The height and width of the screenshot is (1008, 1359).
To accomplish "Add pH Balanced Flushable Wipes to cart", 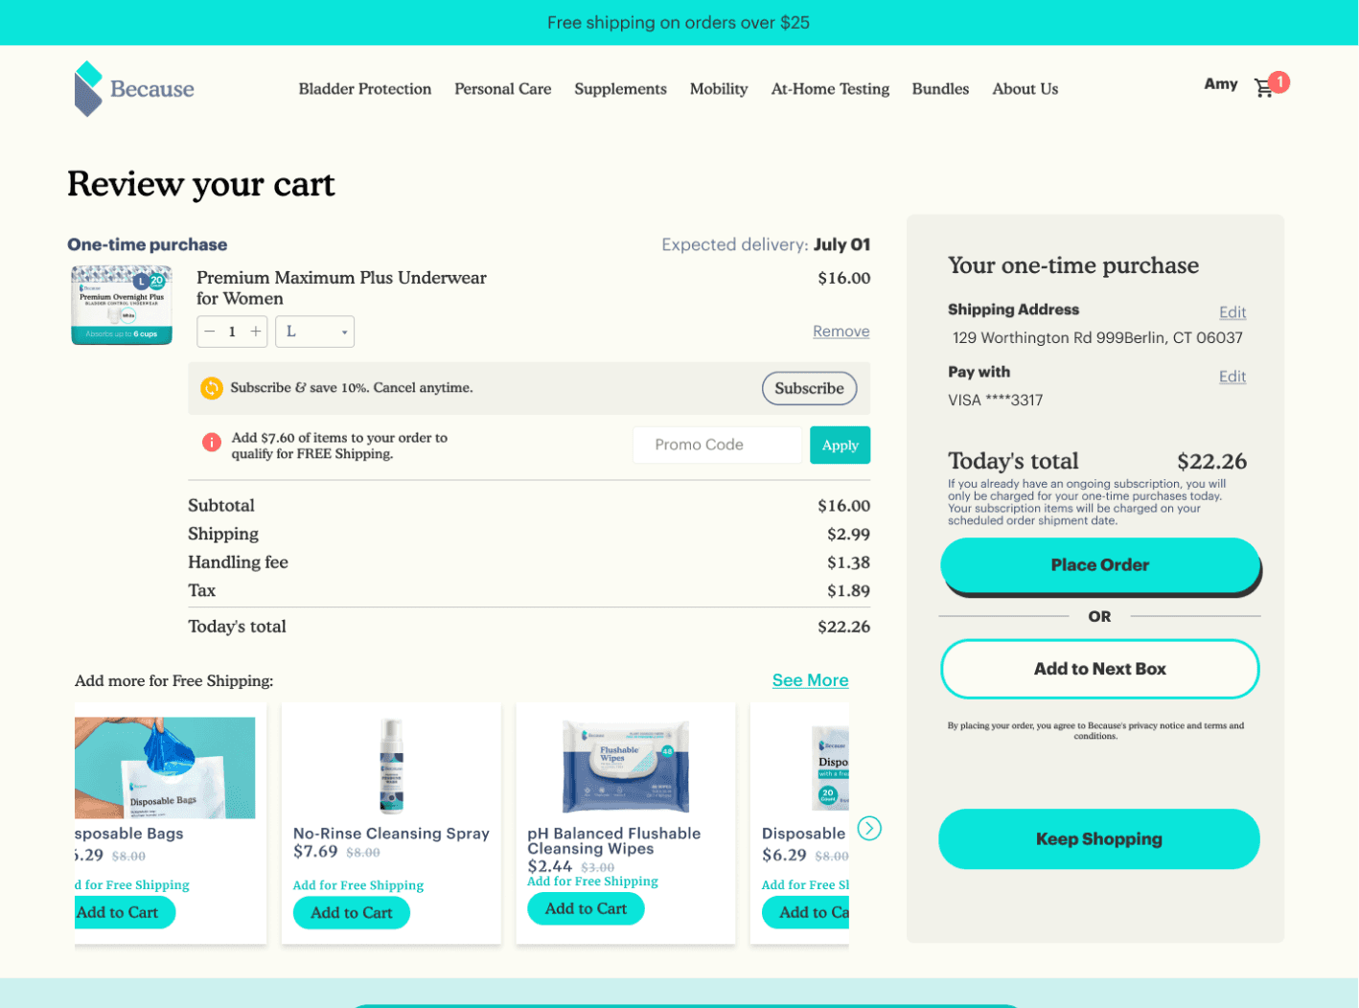I will 586,908.
